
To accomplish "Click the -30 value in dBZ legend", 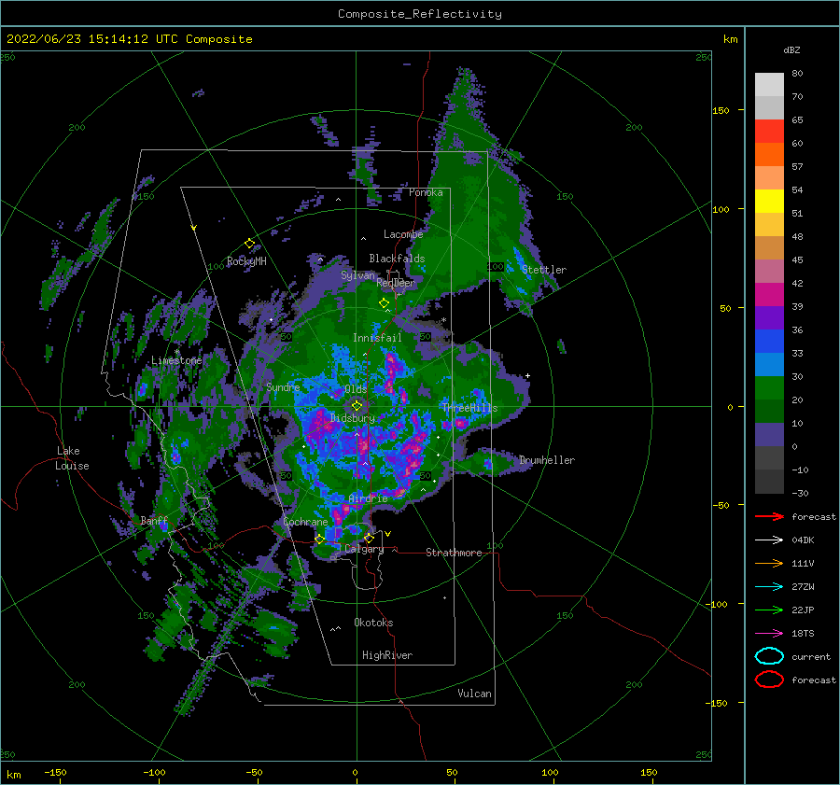I will click(801, 494).
